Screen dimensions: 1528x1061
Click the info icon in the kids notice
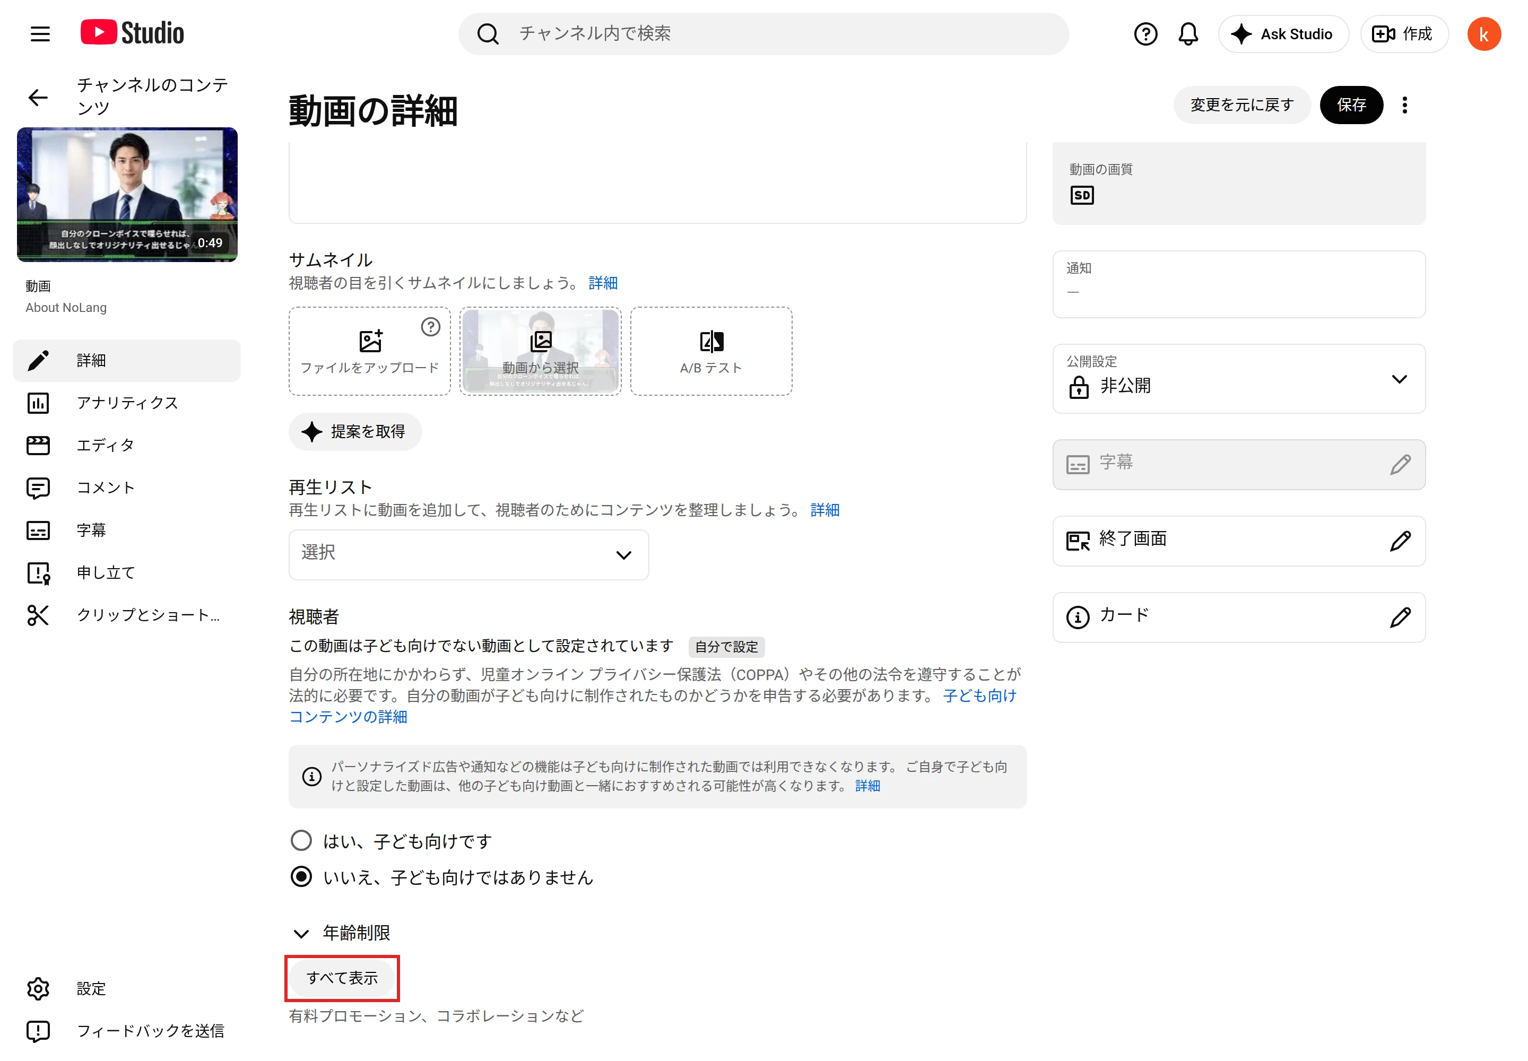(x=312, y=776)
